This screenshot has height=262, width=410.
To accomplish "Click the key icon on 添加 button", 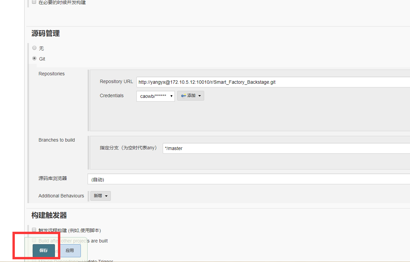I will point(184,96).
